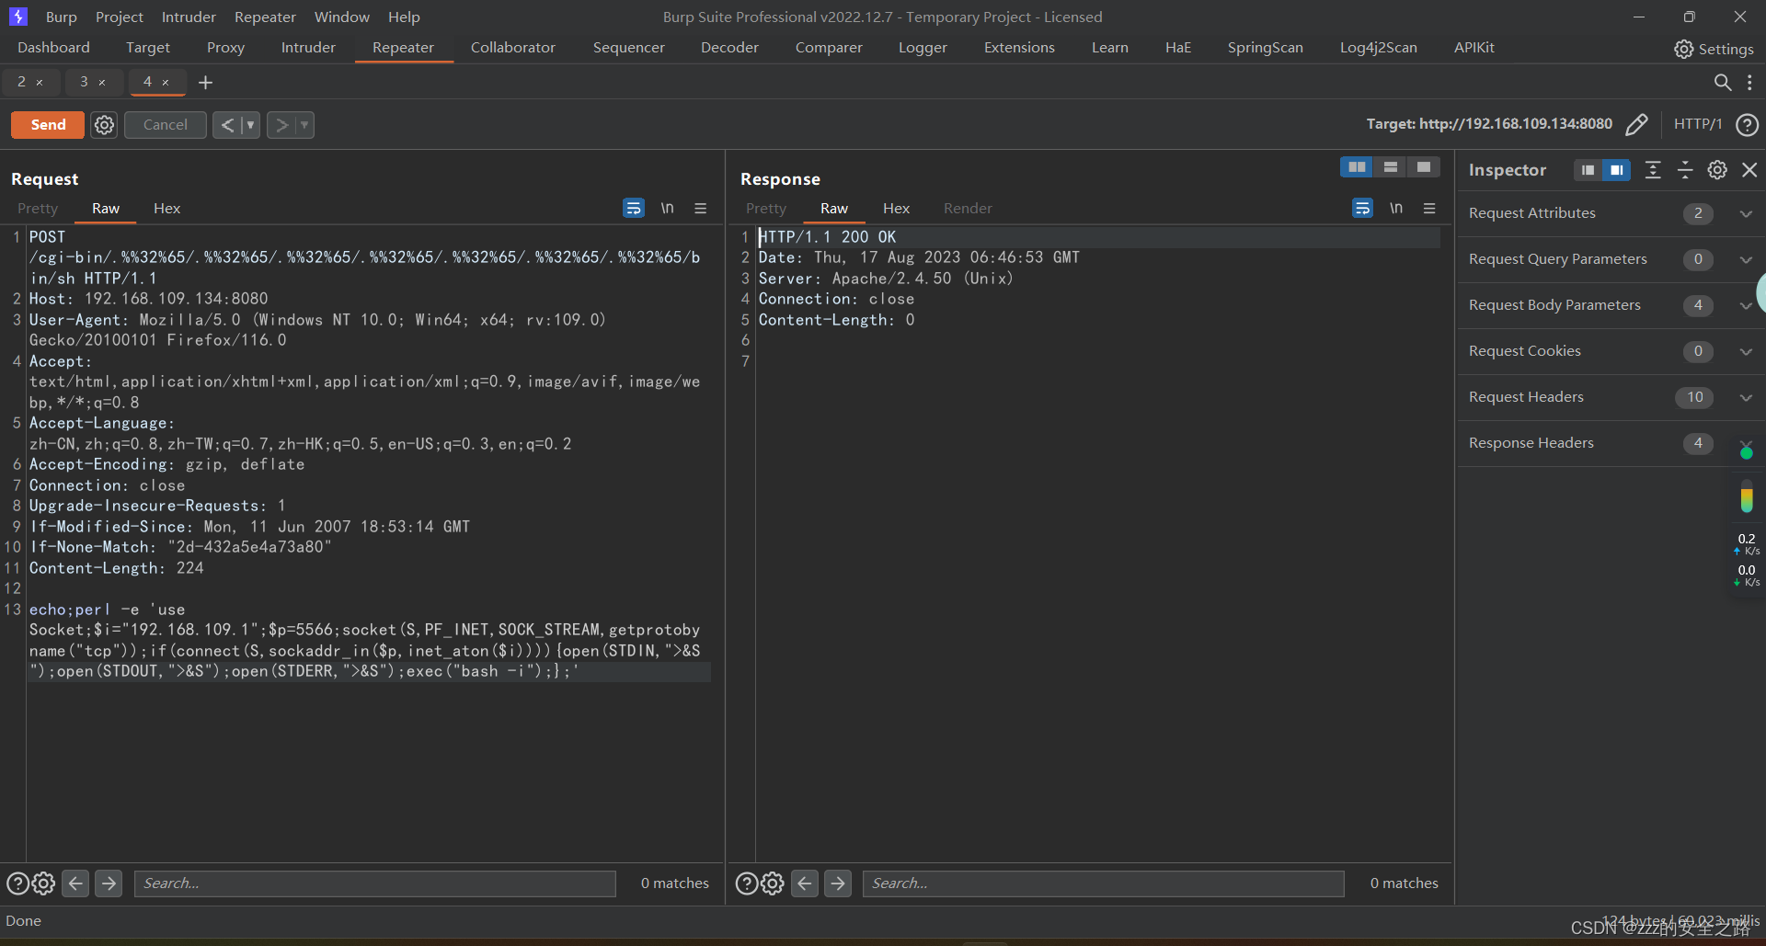
Task: Toggle word wrap in Request editor
Action: pyautogui.click(x=634, y=209)
